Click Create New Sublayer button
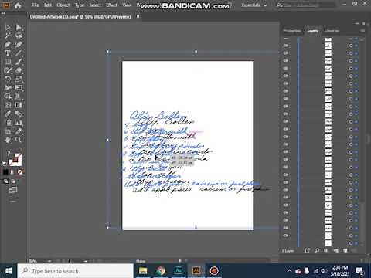This screenshot has height=278, width=371. 335,250
